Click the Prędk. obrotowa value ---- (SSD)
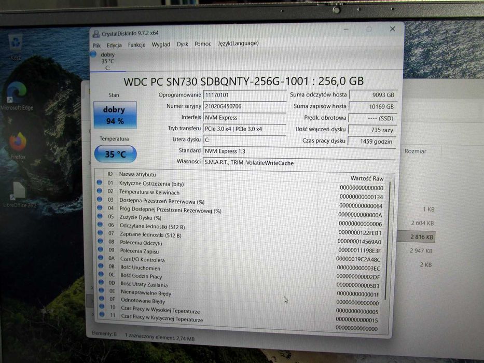The height and width of the screenshot is (363, 484). [x=372, y=118]
